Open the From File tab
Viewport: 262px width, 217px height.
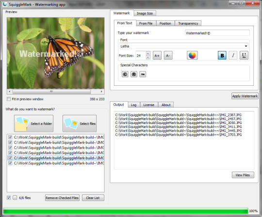[146, 24]
